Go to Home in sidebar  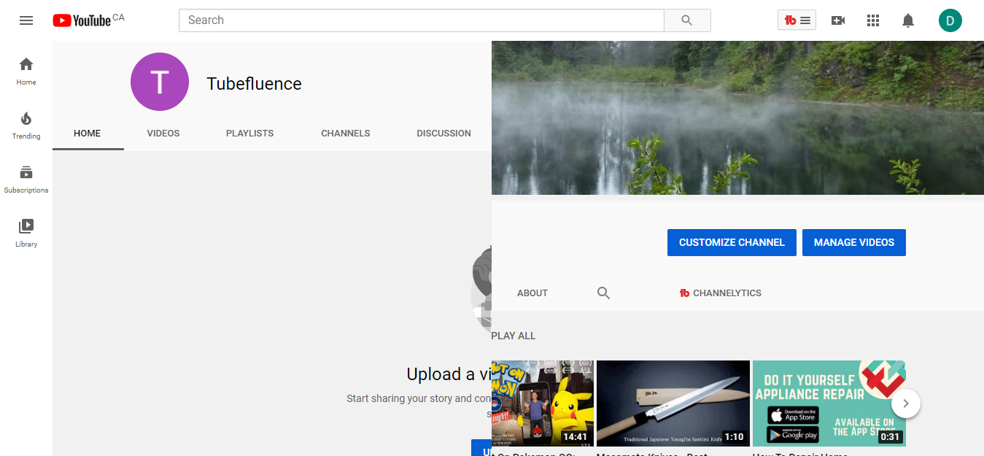(x=26, y=72)
